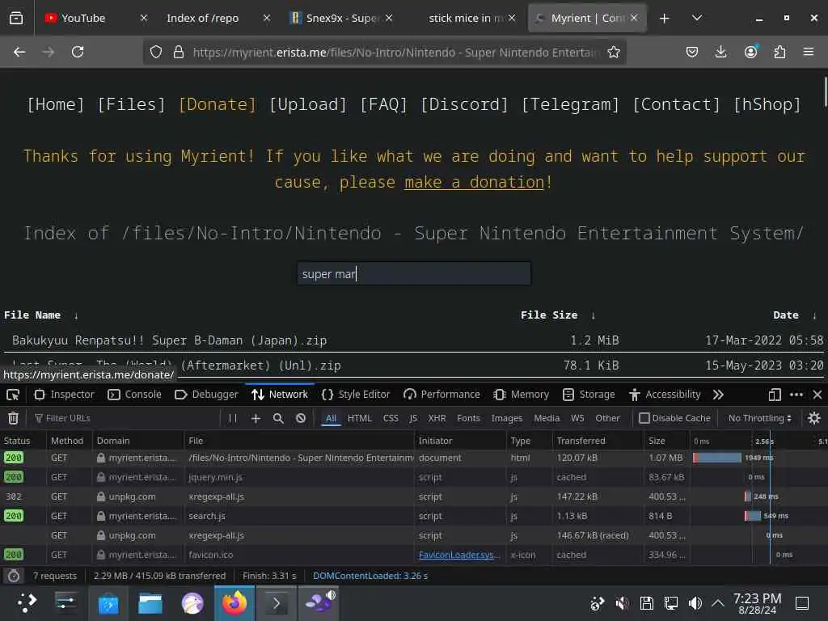This screenshot has width=828, height=621.
Task: Open a new tab with the plus button
Action: pyautogui.click(x=665, y=18)
